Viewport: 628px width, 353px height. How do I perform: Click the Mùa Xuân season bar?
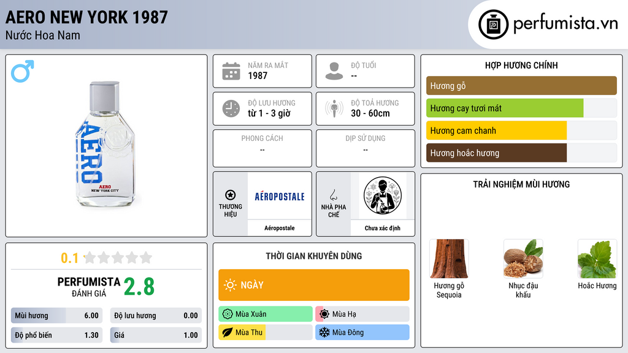click(x=266, y=314)
